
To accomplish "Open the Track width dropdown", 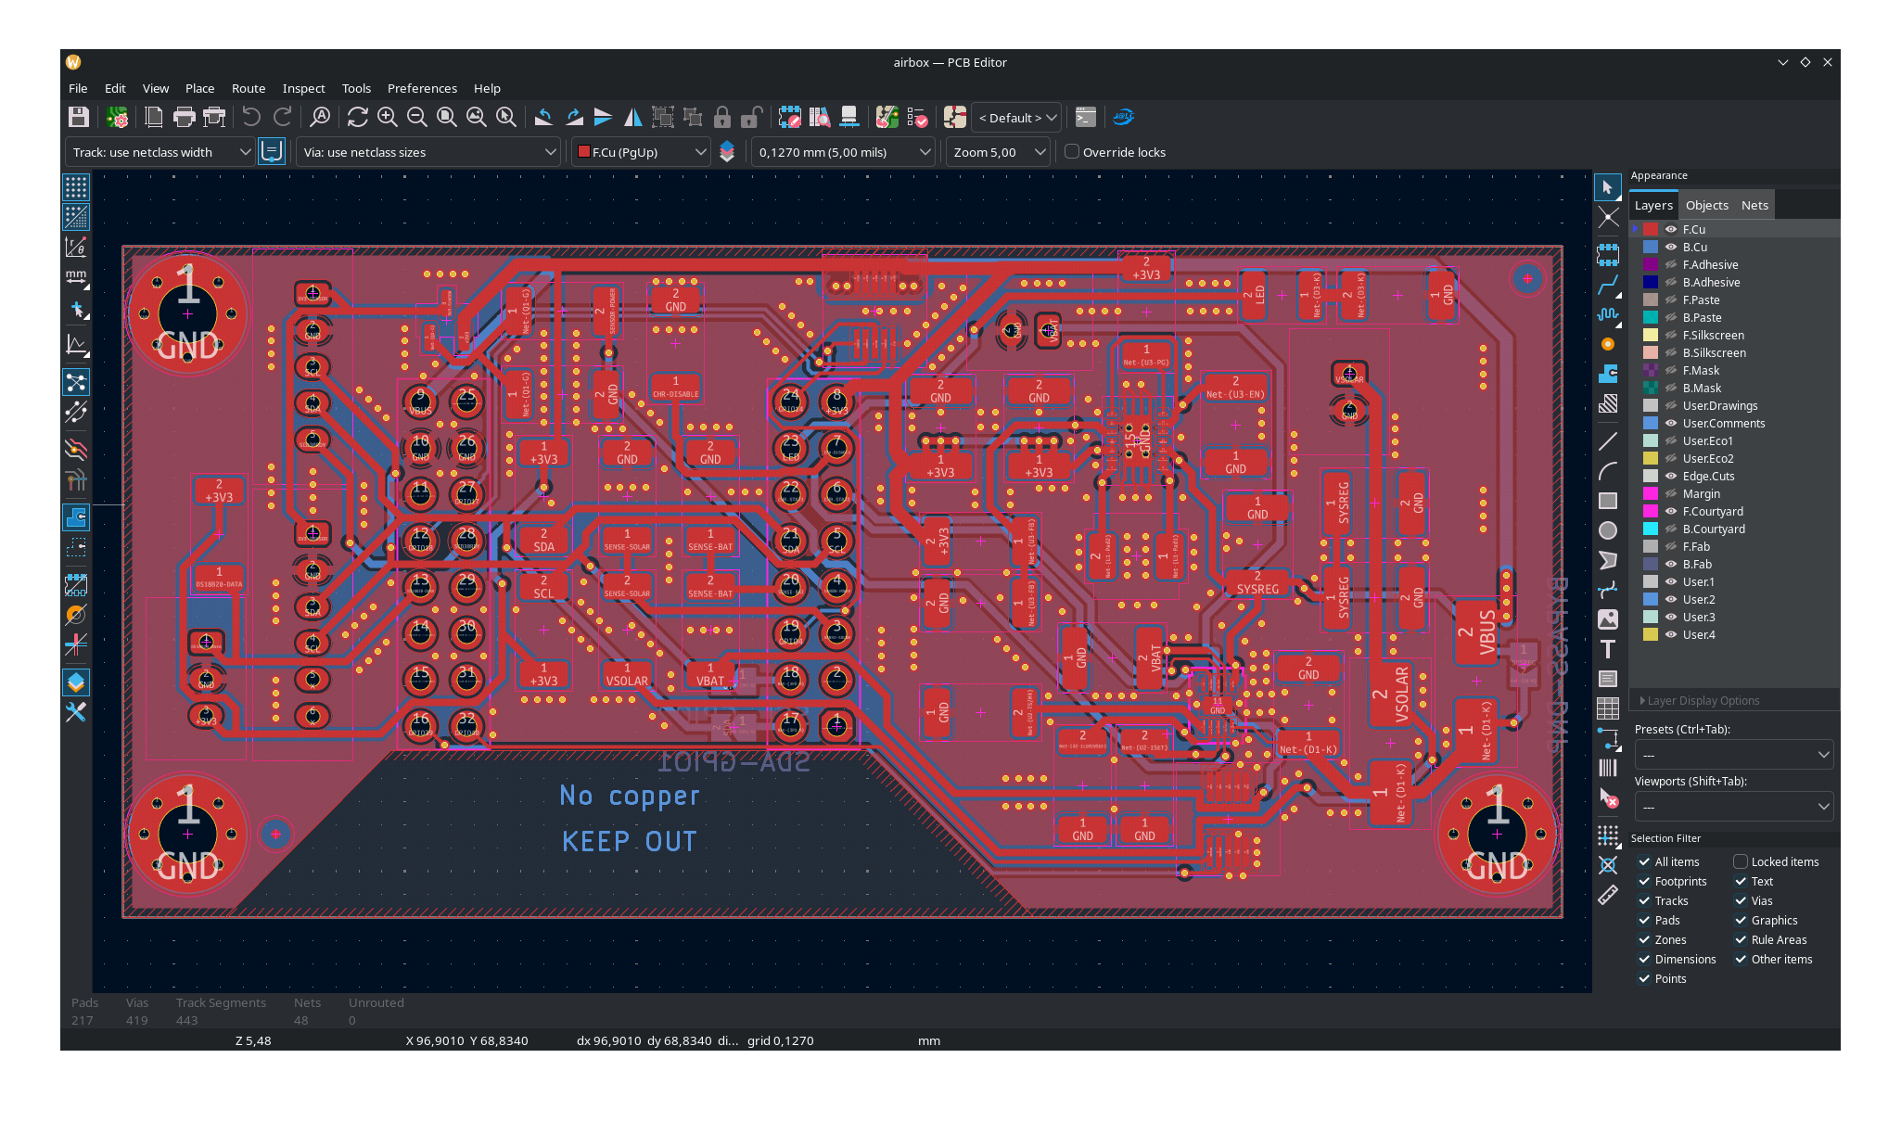I will (159, 152).
